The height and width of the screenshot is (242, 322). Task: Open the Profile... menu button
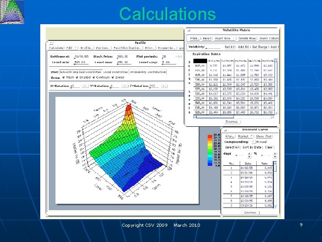click(x=87, y=48)
